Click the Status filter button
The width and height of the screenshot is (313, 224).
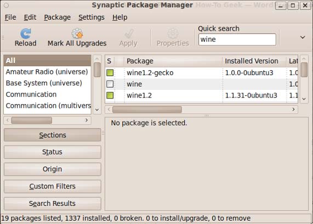pyautogui.click(x=53, y=152)
